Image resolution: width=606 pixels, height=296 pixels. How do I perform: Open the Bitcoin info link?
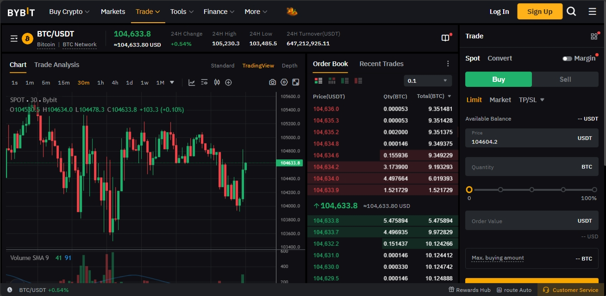(x=46, y=45)
